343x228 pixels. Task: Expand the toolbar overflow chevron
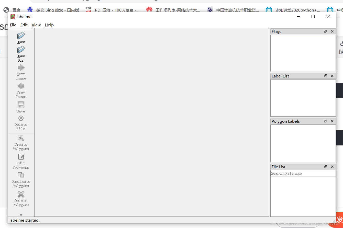click(21, 215)
